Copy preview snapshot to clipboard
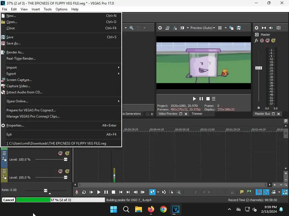289x216 pixels. [x=231, y=28]
